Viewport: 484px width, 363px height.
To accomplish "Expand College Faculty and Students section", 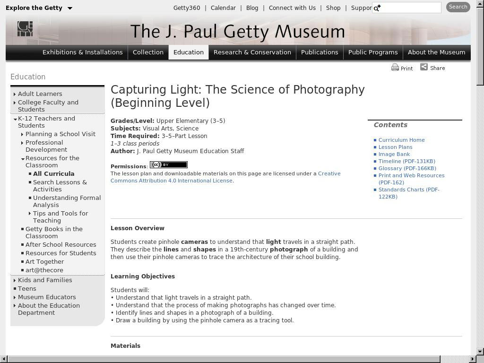I will click(15, 103).
